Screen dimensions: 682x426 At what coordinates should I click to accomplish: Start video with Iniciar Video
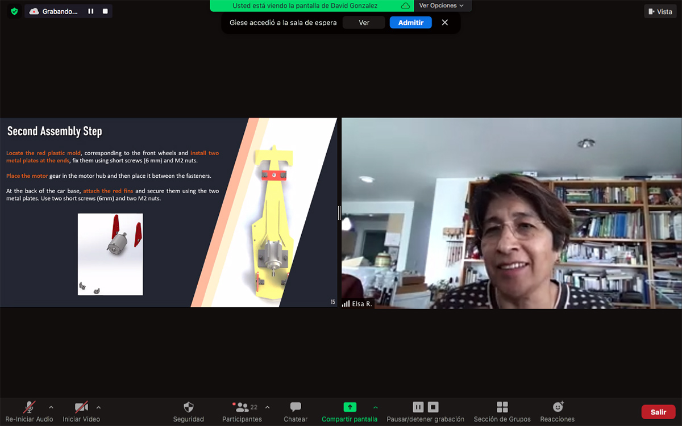(x=81, y=412)
